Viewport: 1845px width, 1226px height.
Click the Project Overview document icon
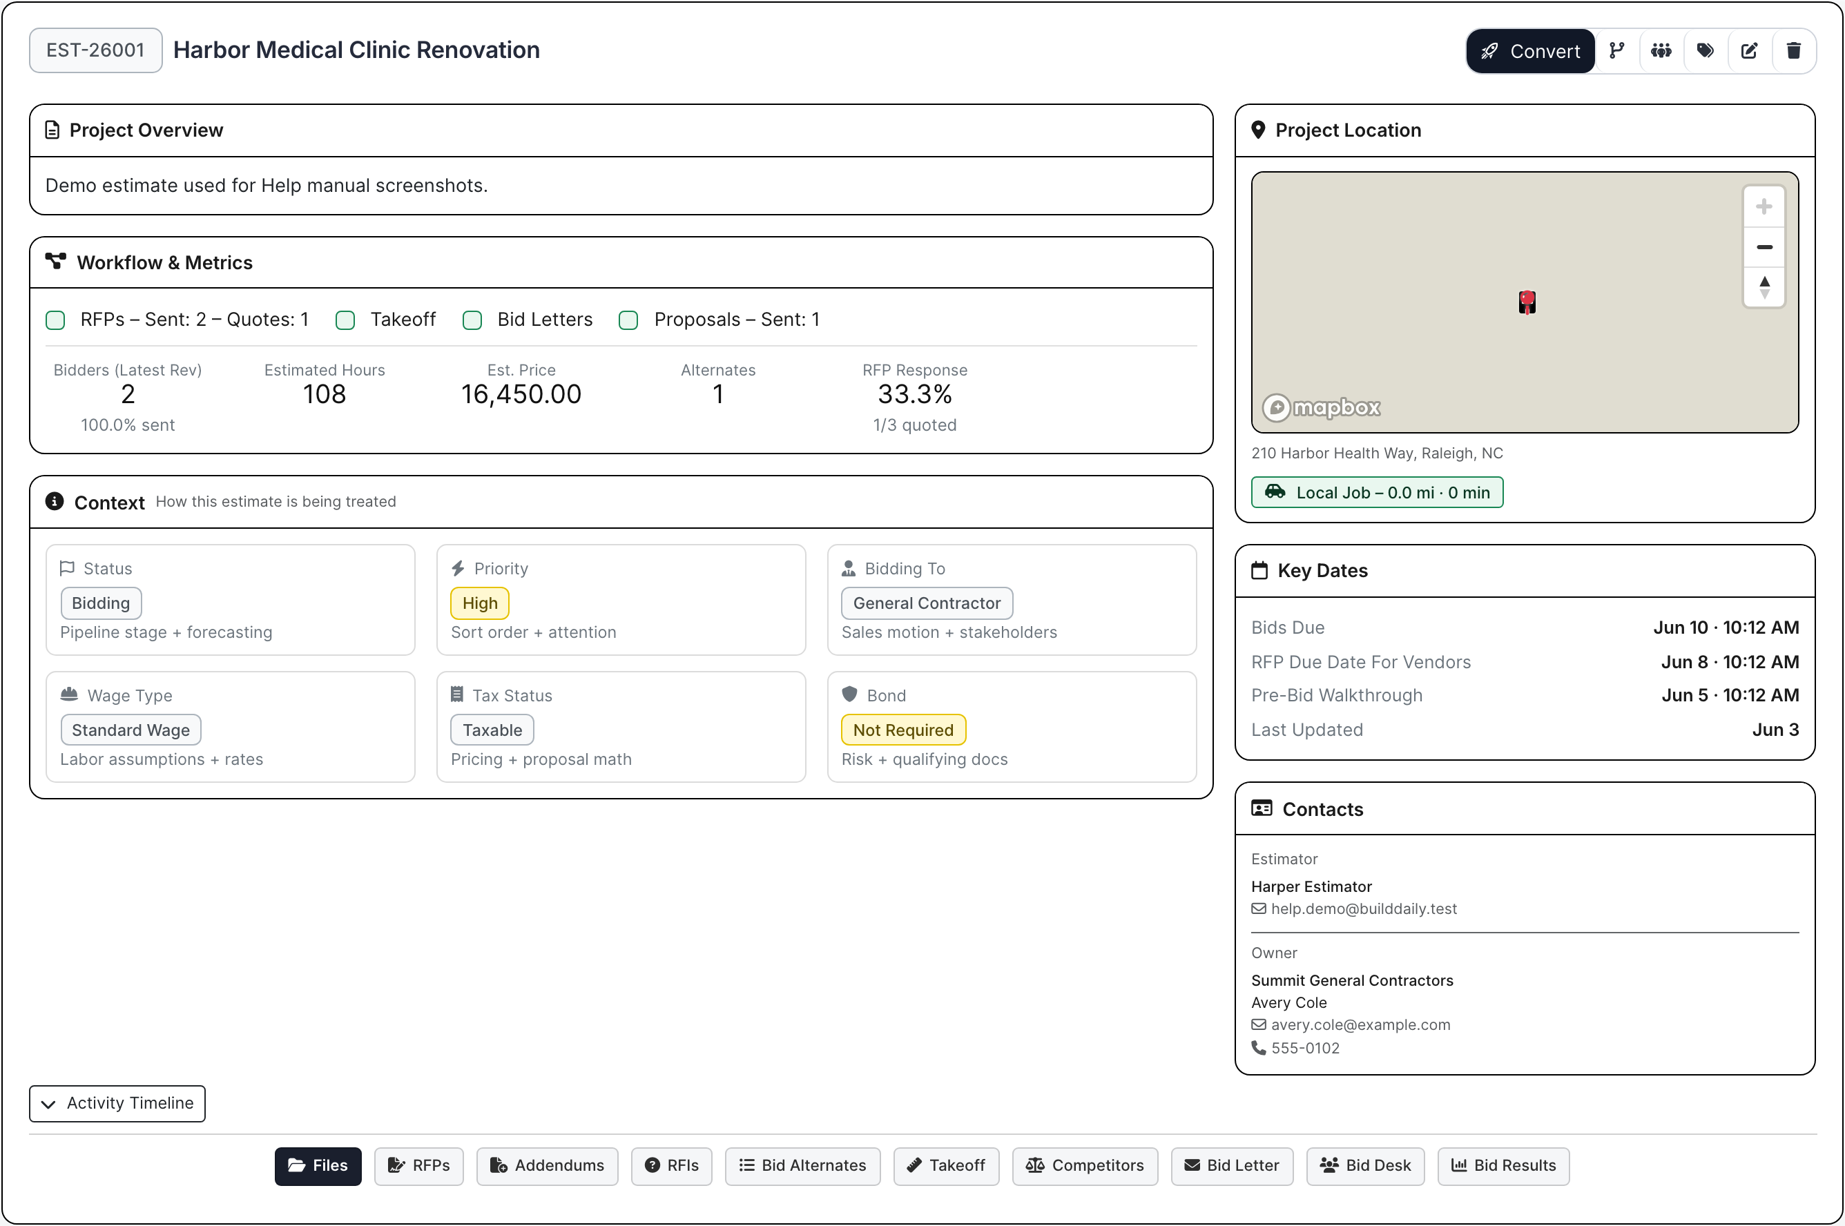(x=52, y=130)
